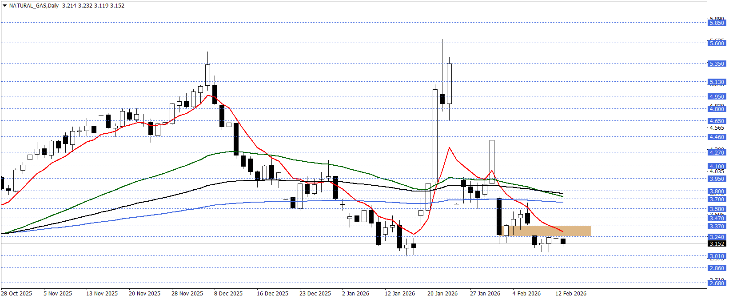Select the 20 Jan 2026 date label

click(x=442, y=294)
